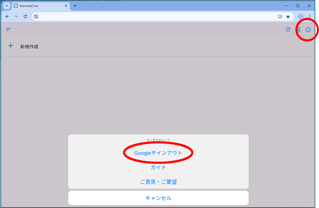
Task: Open the info circle icon in app header
Action: (308, 29)
